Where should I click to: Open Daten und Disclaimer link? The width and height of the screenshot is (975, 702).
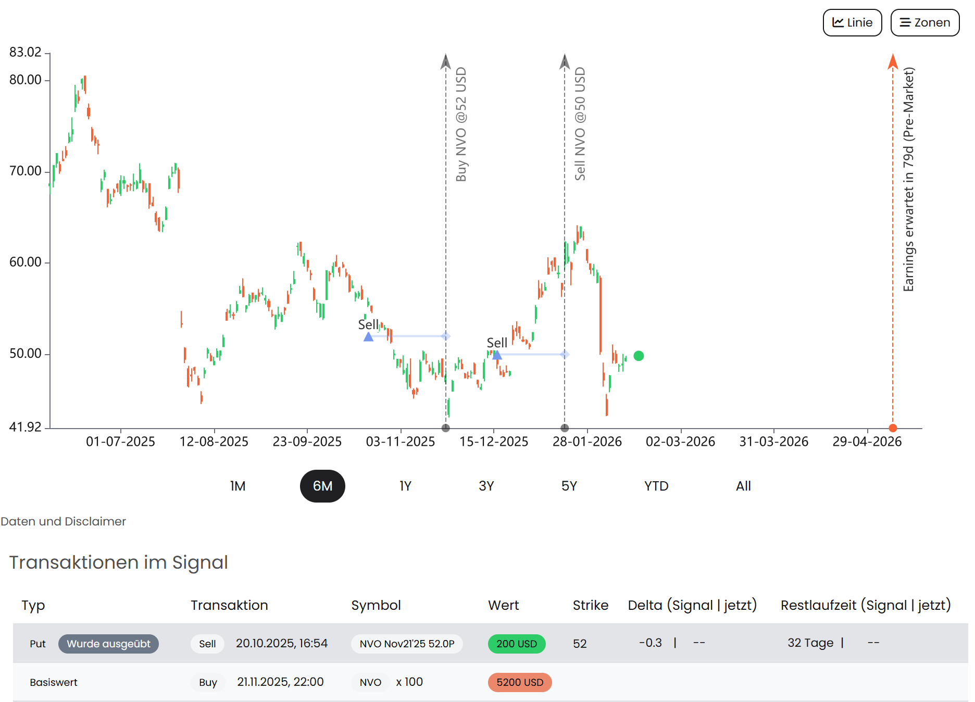[63, 521]
